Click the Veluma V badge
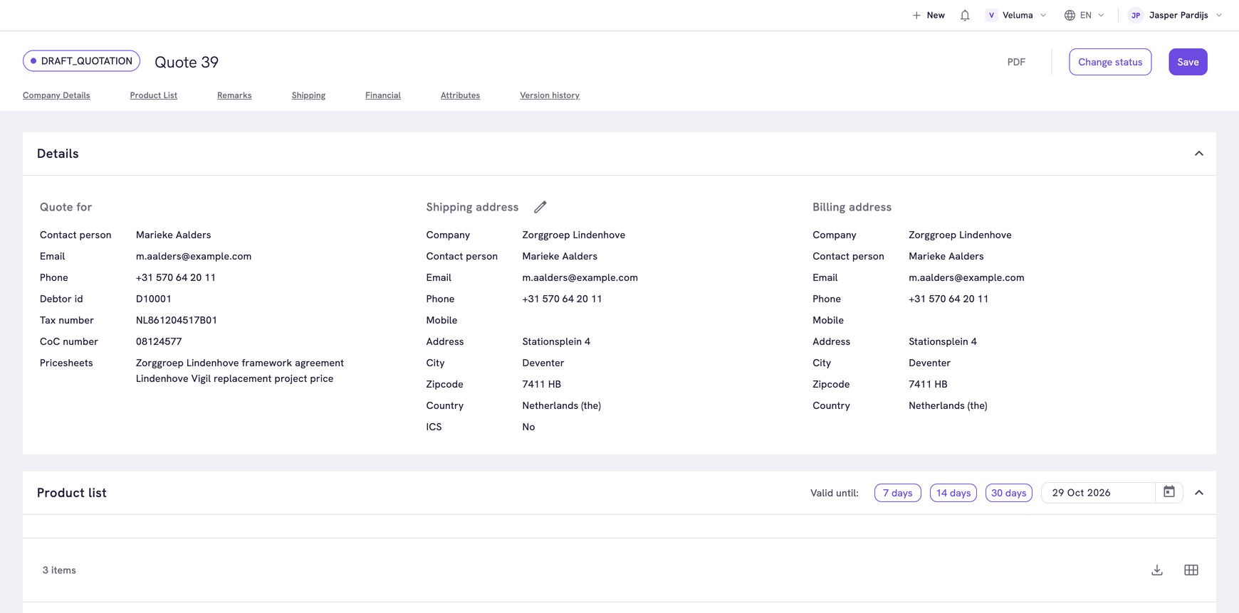The width and height of the screenshot is (1239, 613). (991, 15)
